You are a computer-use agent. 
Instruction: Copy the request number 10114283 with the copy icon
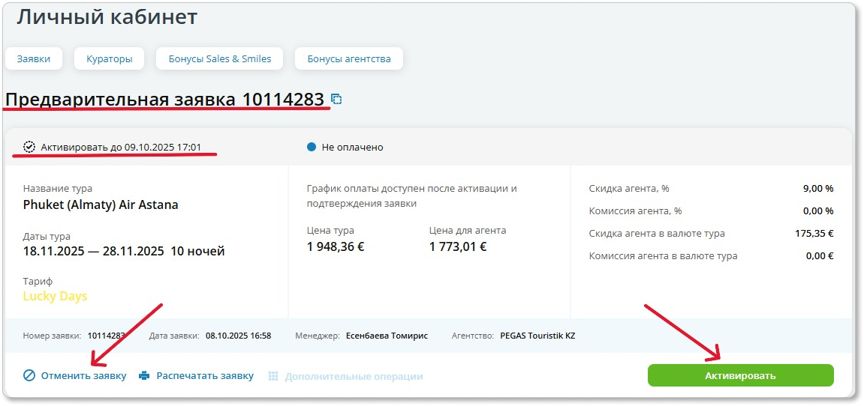(336, 100)
